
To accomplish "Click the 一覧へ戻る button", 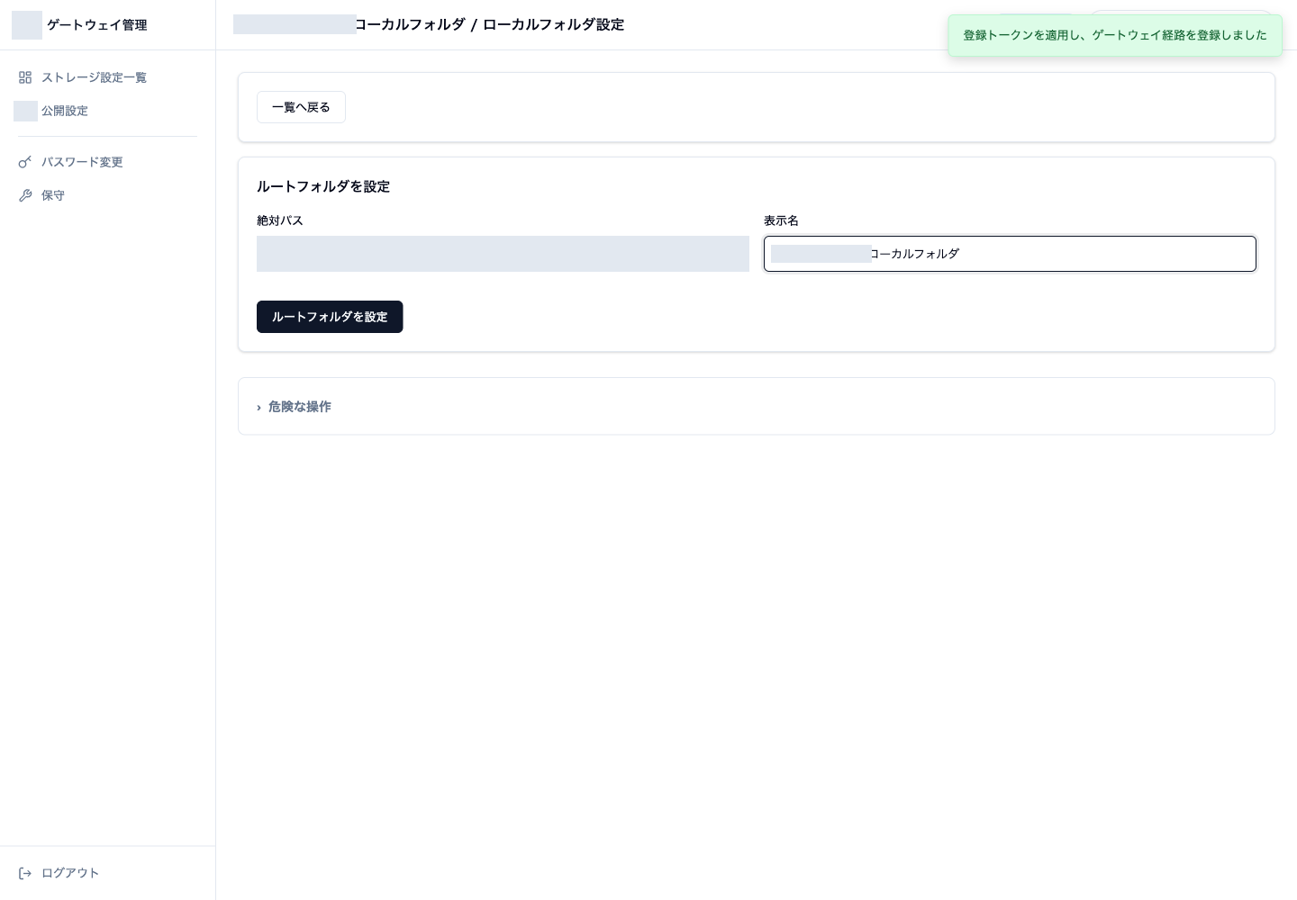I will pos(301,107).
